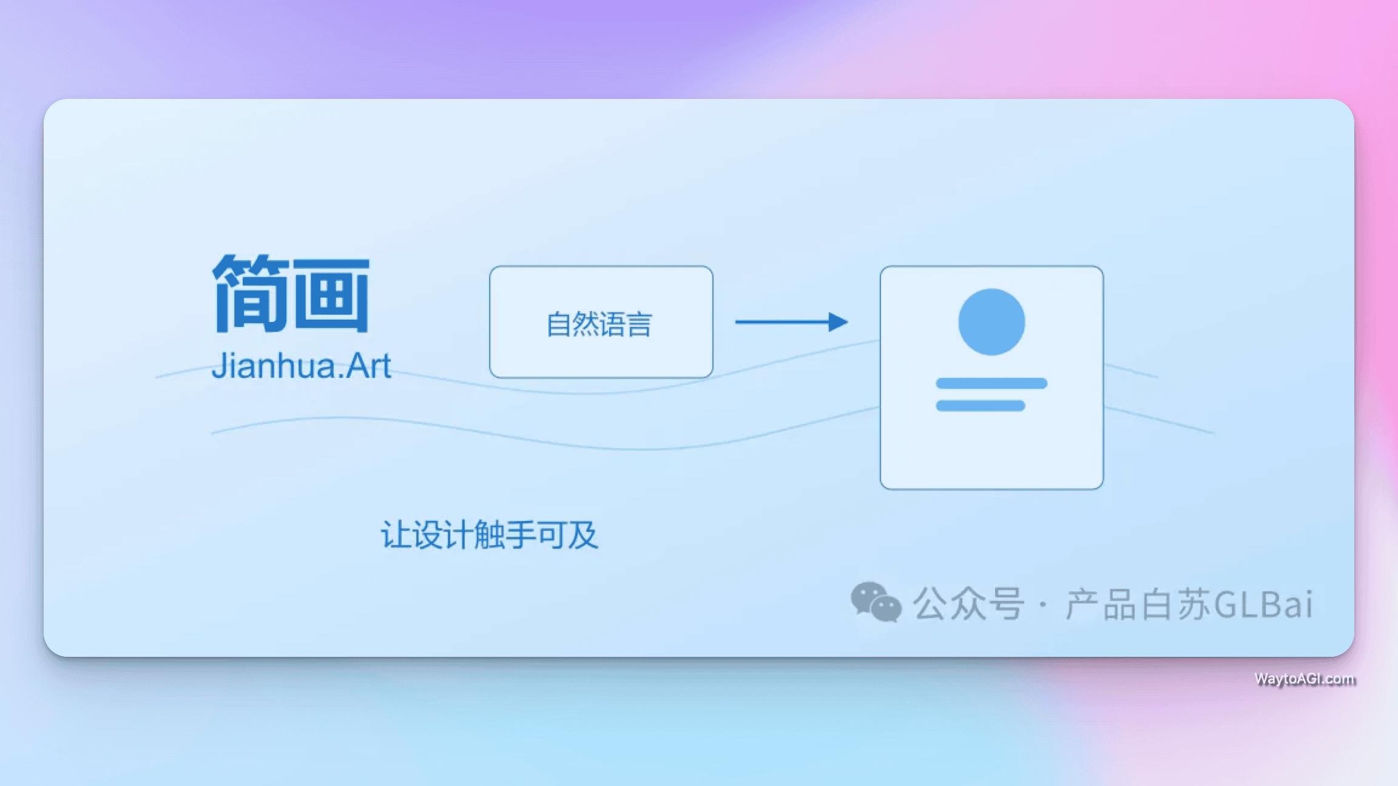Click the 让设计触手可及 slogan
The height and width of the screenshot is (786, 1398).
click(490, 535)
